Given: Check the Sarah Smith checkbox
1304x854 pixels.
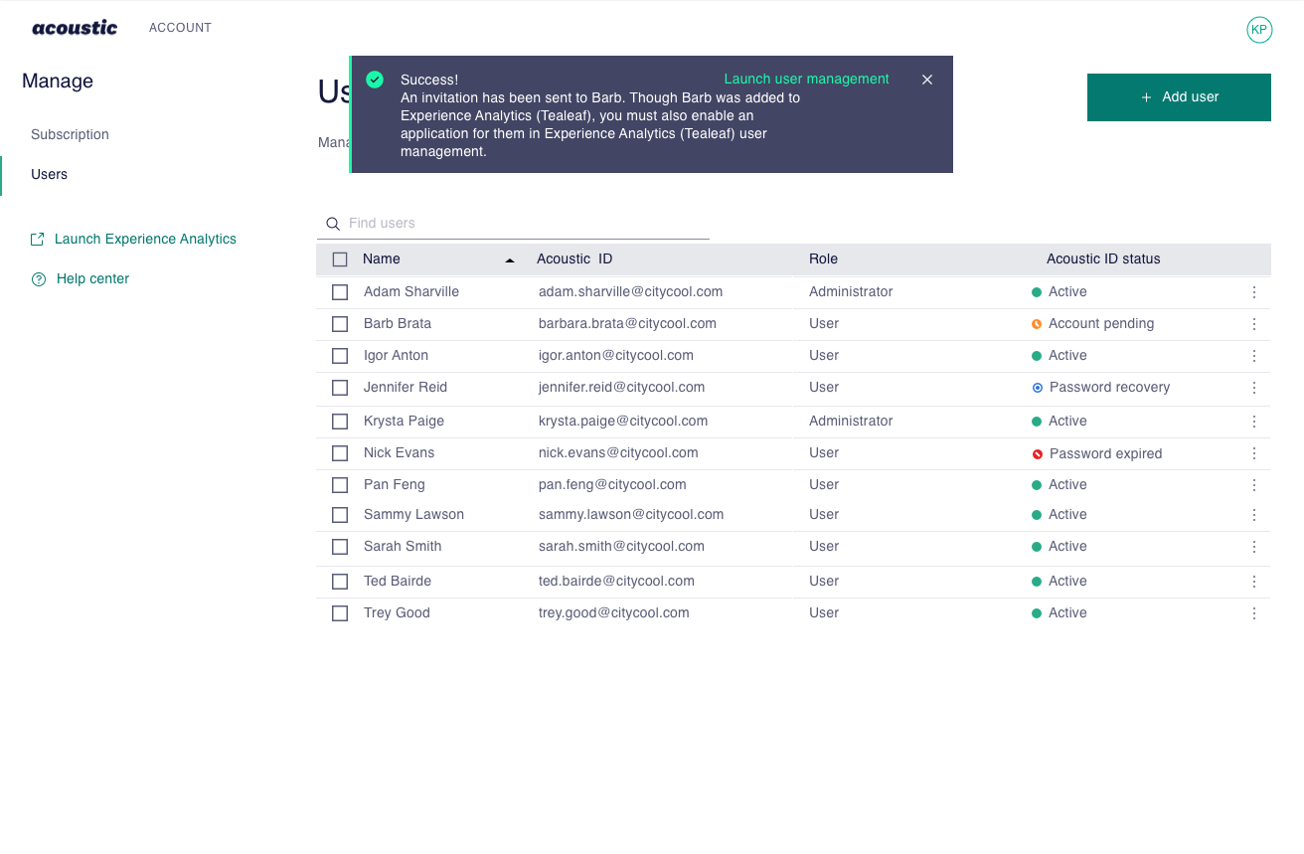Looking at the screenshot, I should tap(340, 547).
